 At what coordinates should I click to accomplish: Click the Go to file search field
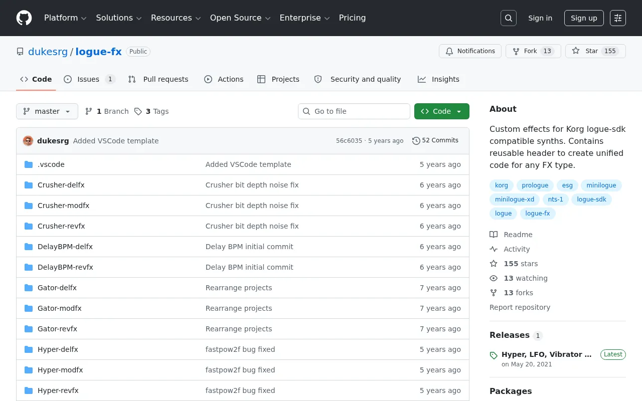[354, 111]
